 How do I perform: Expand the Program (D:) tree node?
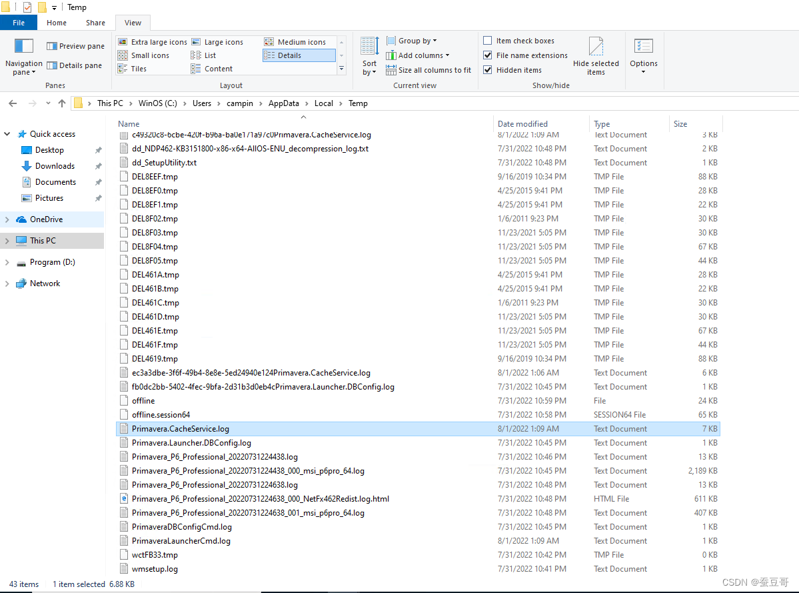(x=7, y=262)
